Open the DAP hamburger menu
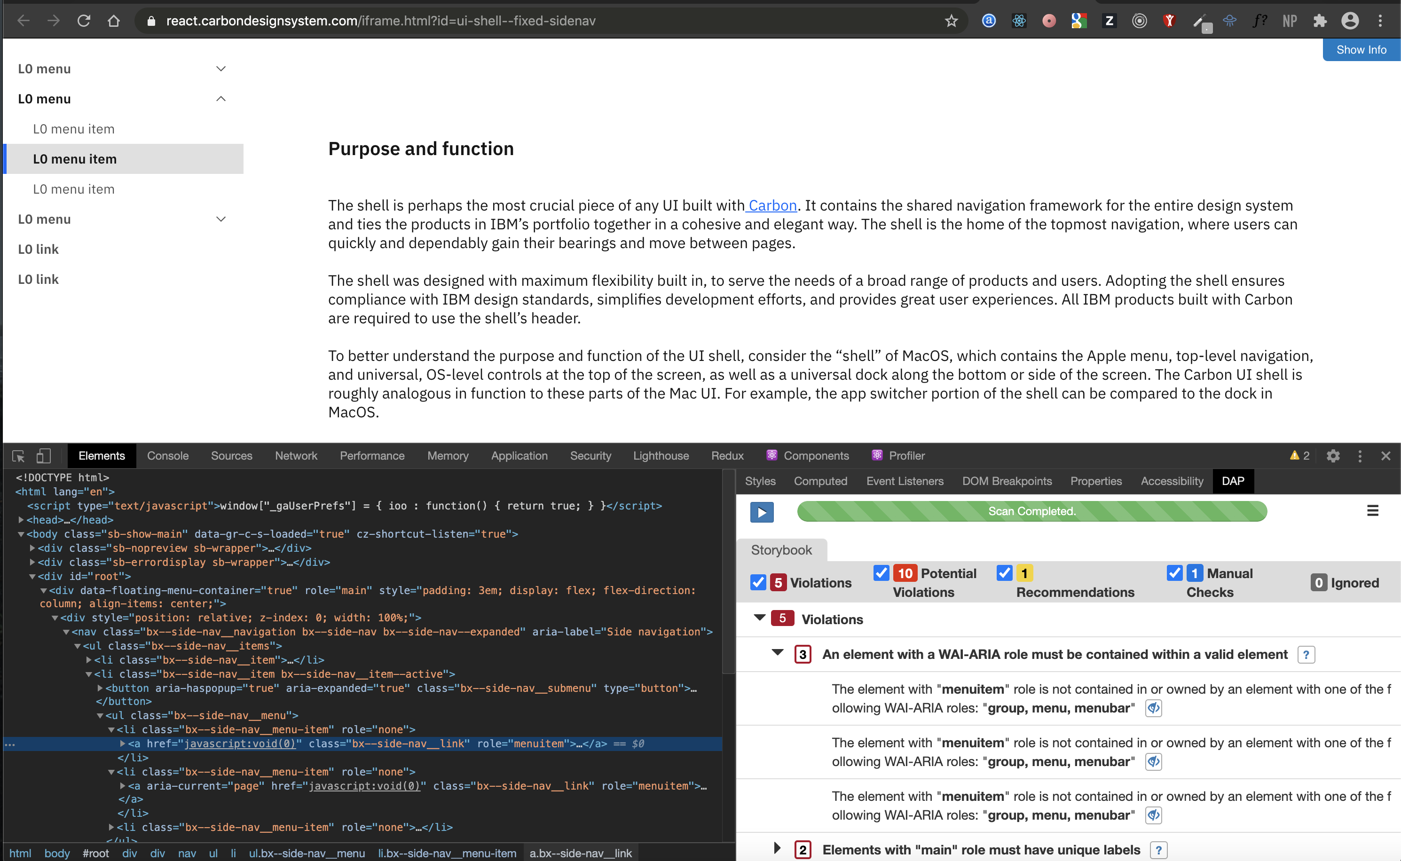The image size is (1401, 861). click(x=1372, y=511)
